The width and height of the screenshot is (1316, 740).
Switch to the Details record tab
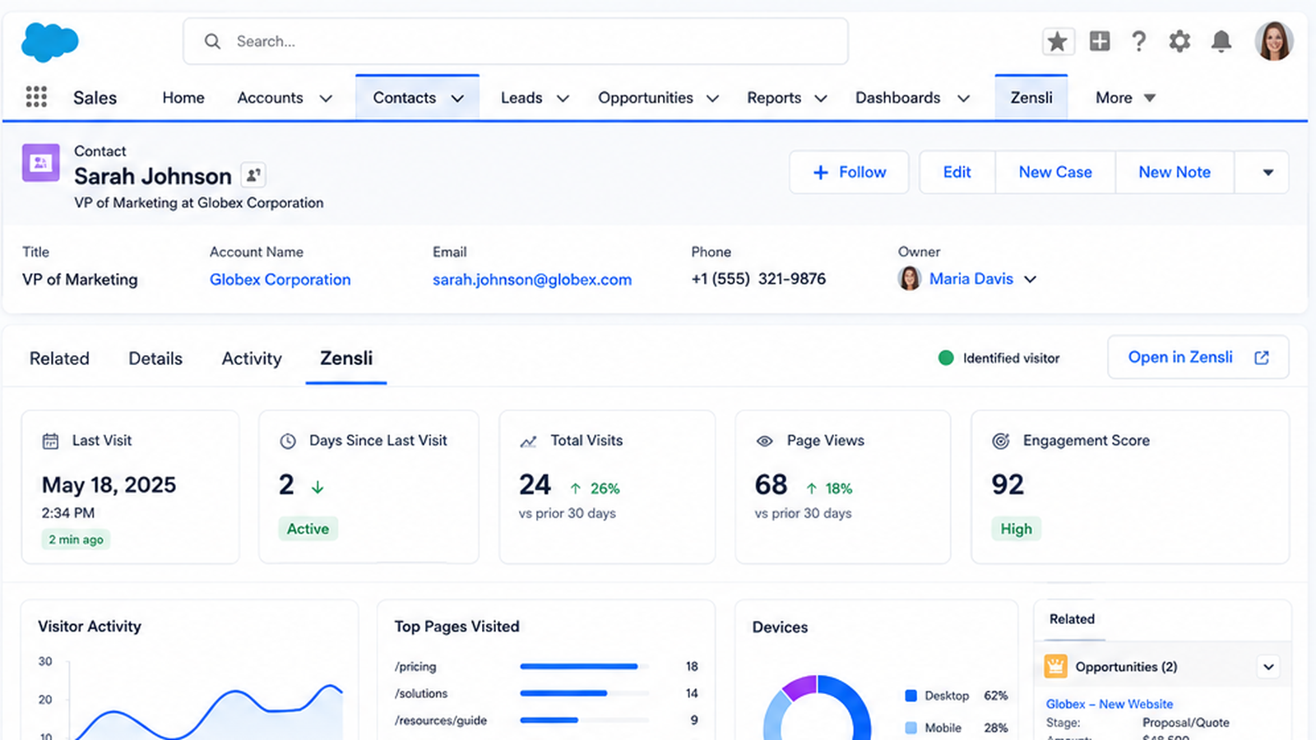point(155,358)
